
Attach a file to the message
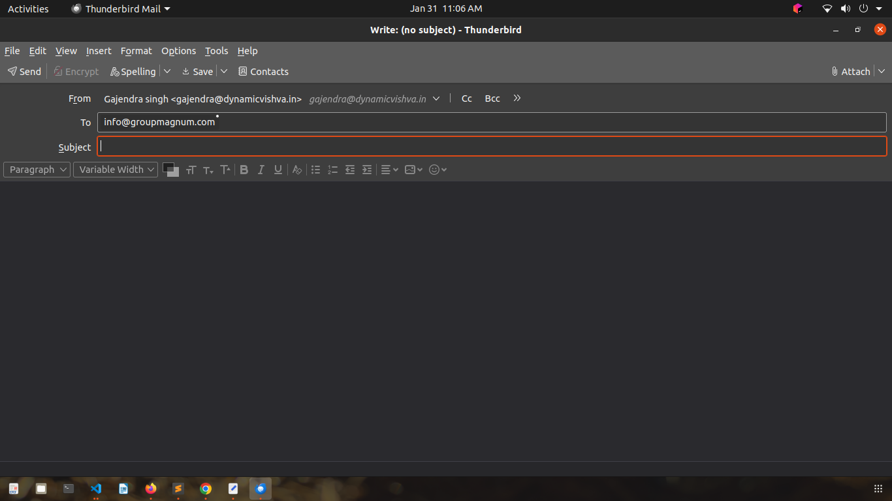tap(851, 72)
